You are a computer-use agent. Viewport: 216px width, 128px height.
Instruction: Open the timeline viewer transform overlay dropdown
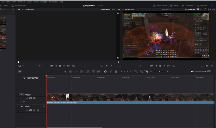pos(123,66)
